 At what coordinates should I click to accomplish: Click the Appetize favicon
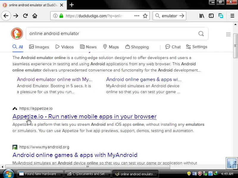point(15,109)
